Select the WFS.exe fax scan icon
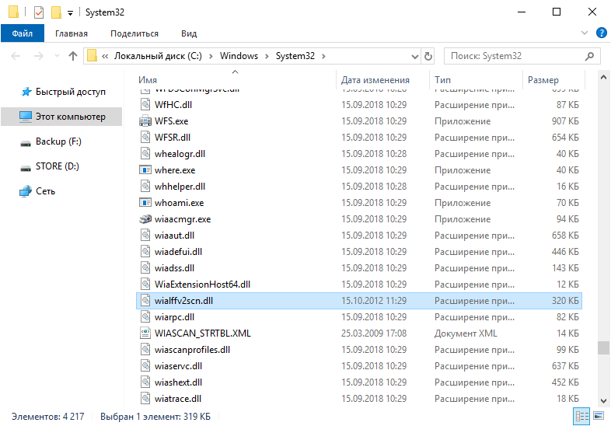Screen dimensions: 611x426 [145, 121]
